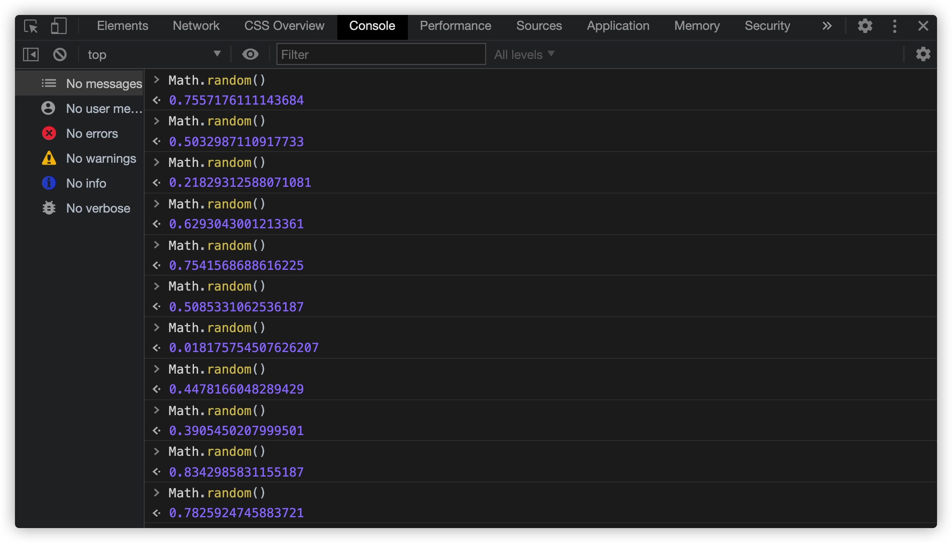The image size is (952, 543).
Task: Click the user messages person icon
Action: pos(48,108)
